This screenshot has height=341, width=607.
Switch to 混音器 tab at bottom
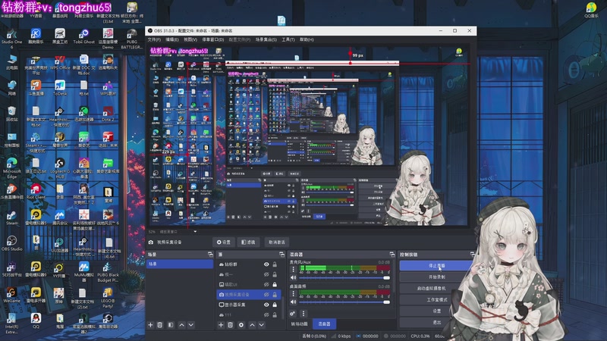point(324,324)
